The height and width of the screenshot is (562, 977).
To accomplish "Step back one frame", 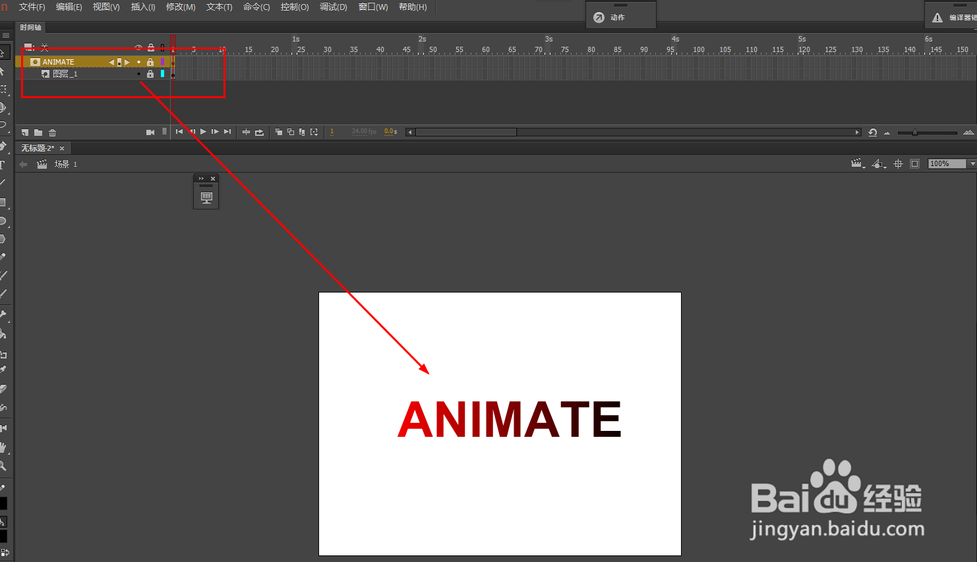I will pos(192,132).
